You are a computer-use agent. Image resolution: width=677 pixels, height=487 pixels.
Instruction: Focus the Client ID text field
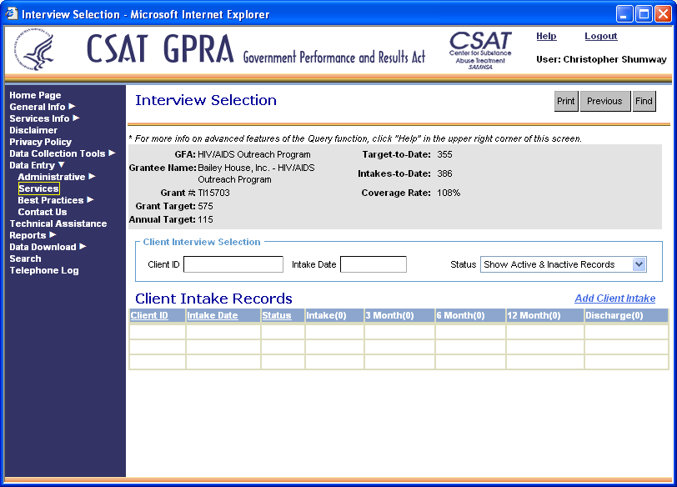233,264
